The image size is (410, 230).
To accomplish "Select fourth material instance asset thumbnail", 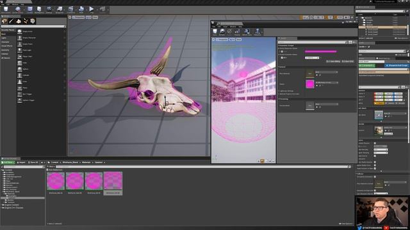I will pyautogui.click(x=113, y=181).
